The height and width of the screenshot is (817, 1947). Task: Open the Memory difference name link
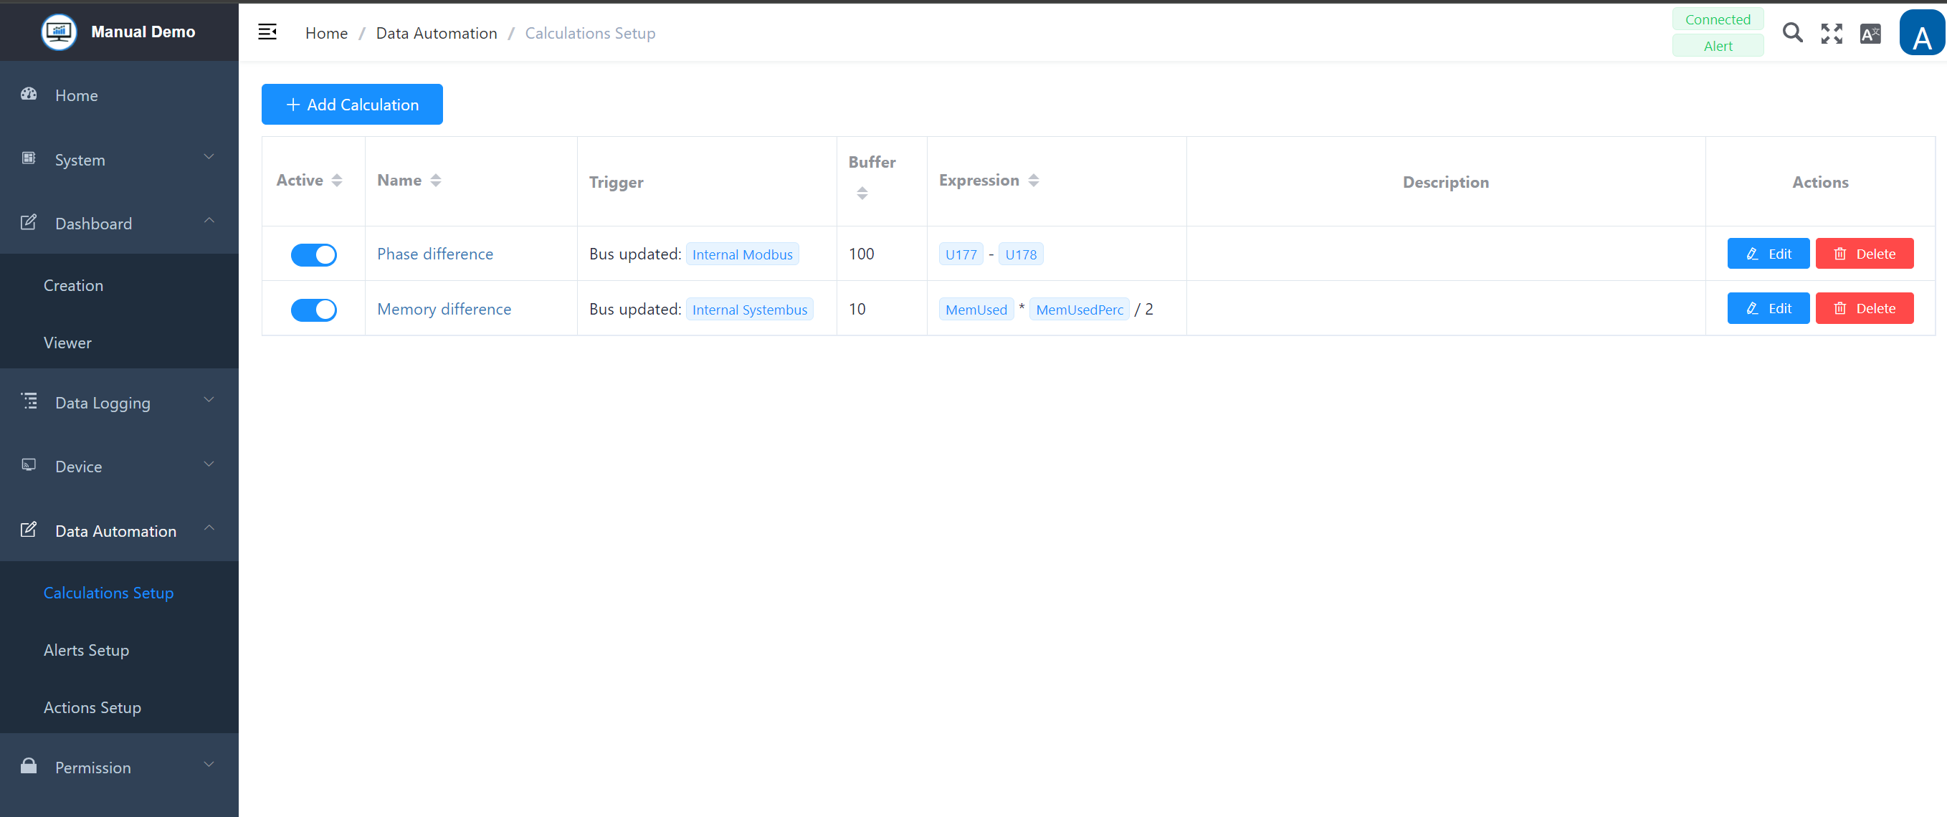pyautogui.click(x=444, y=309)
